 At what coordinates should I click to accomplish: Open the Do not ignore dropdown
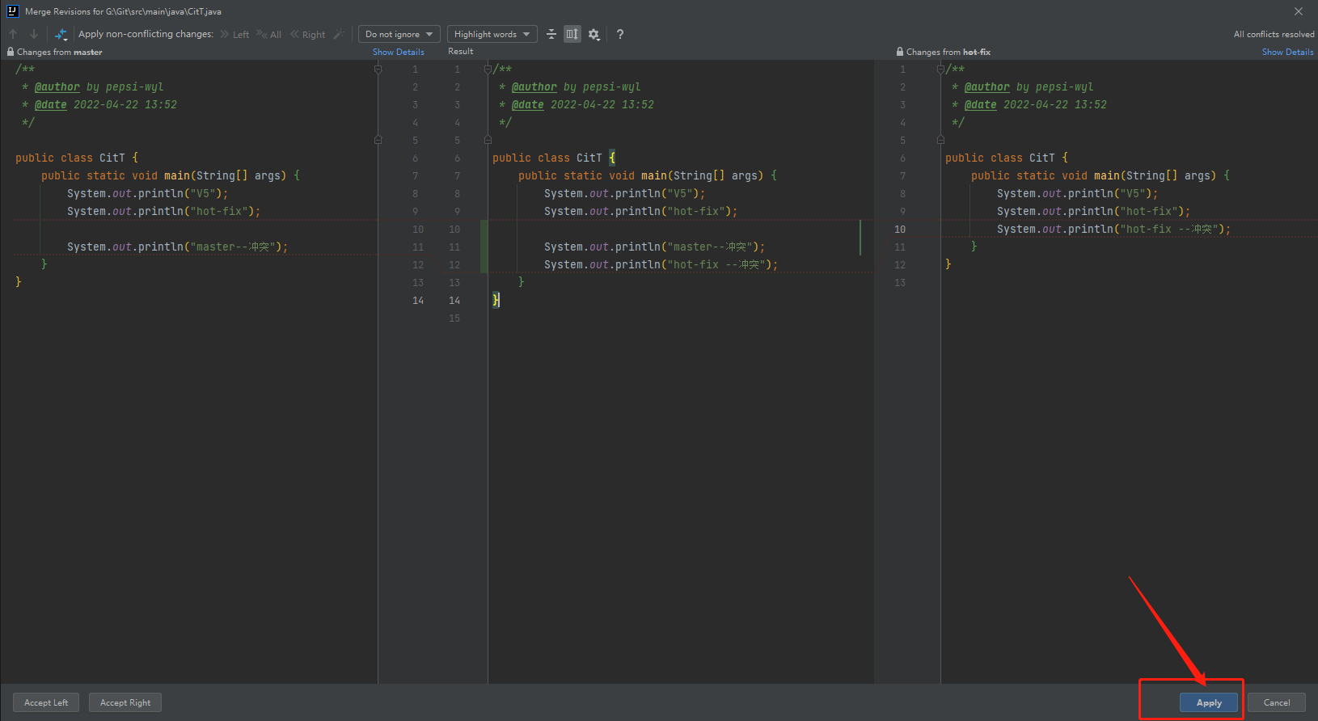(399, 34)
